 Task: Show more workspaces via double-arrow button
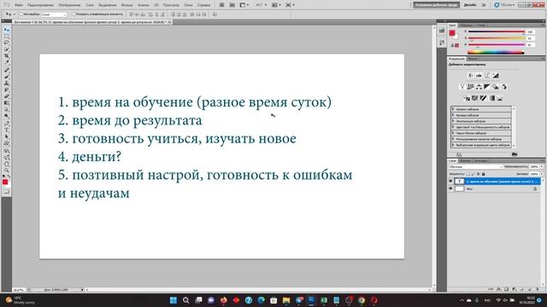[x=484, y=5]
